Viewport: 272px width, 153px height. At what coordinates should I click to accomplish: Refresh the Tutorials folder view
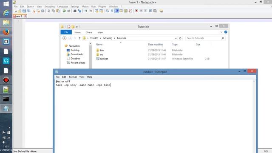tap(180, 38)
